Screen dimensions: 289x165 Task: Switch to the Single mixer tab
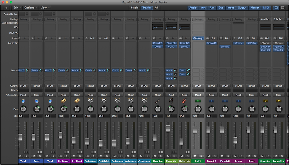(134, 8)
